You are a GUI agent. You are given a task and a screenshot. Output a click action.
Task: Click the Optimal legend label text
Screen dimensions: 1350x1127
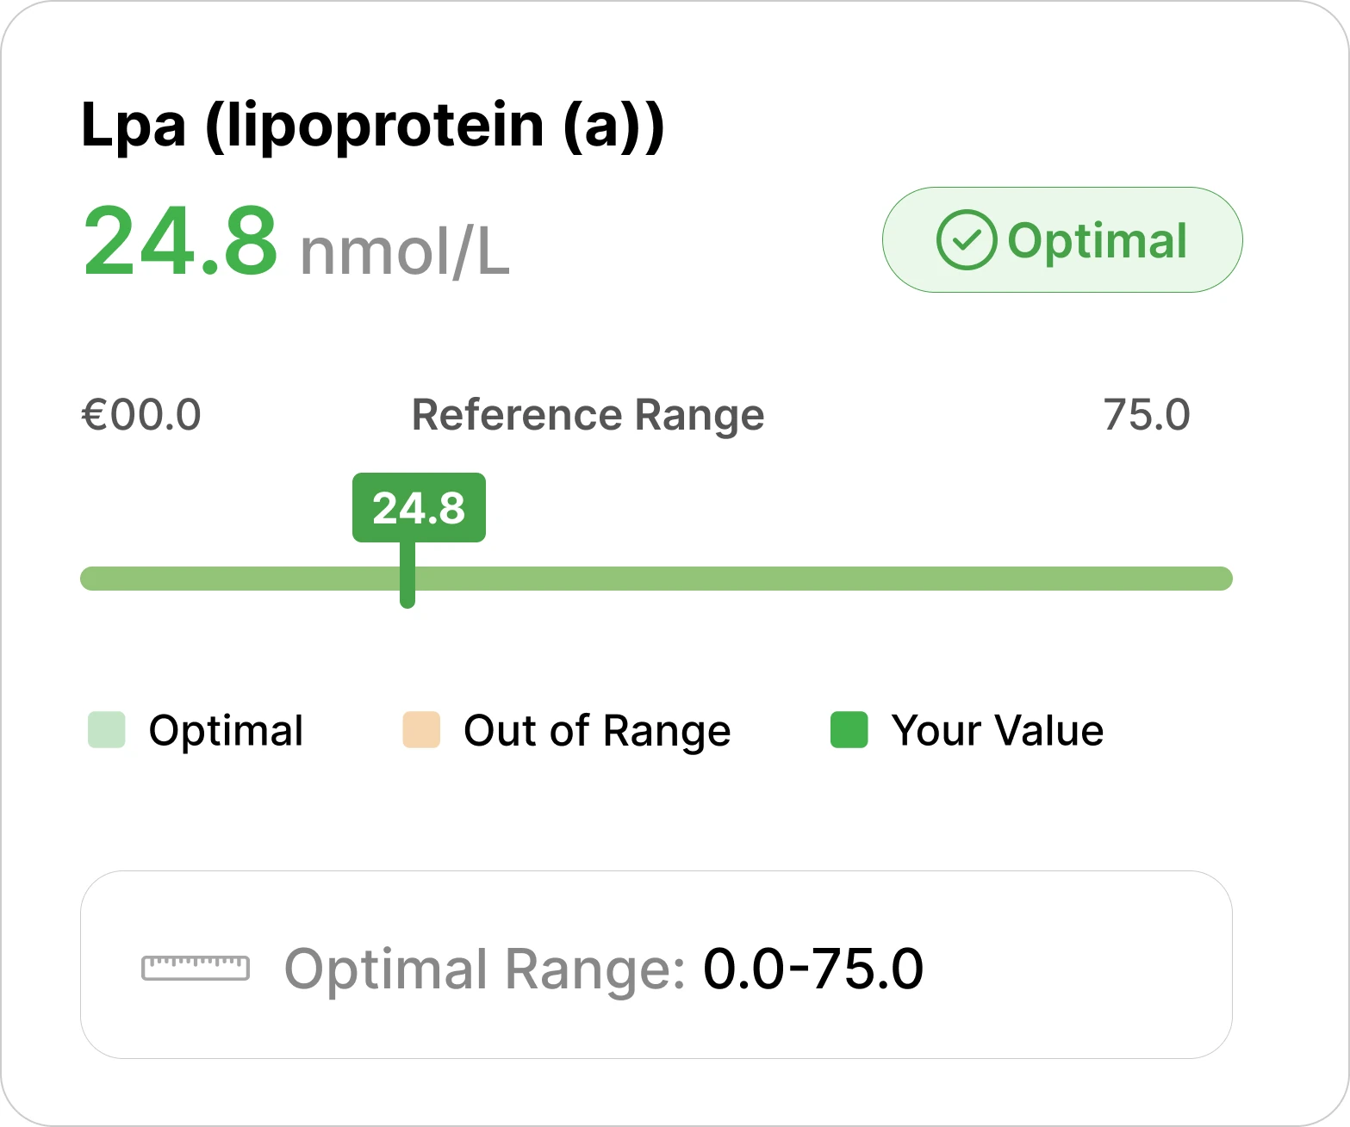pos(226,731)
